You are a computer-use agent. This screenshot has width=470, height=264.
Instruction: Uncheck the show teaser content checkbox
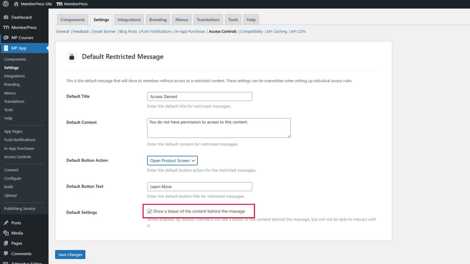tap(149, 211)
